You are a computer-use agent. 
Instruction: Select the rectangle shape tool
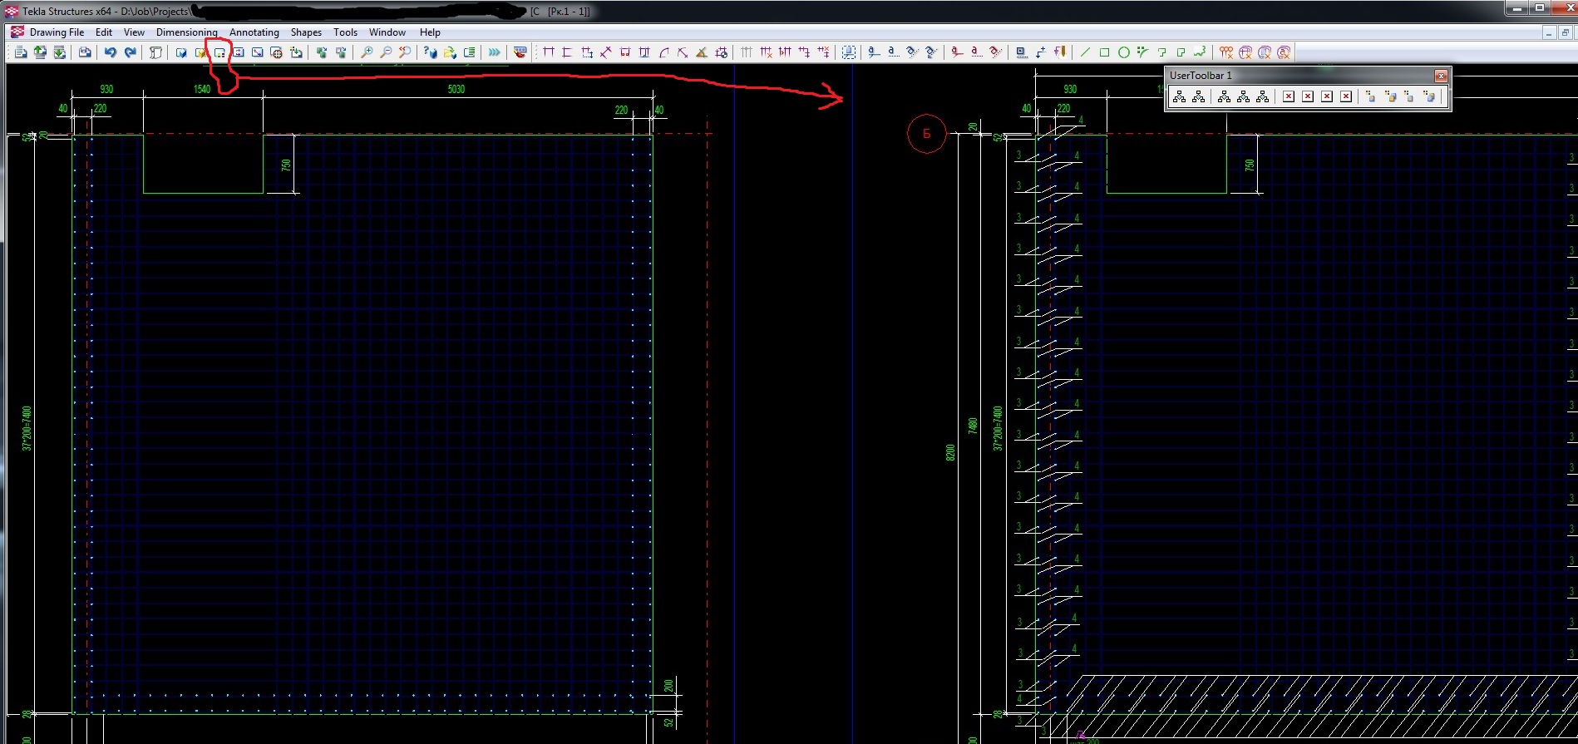1104,52
